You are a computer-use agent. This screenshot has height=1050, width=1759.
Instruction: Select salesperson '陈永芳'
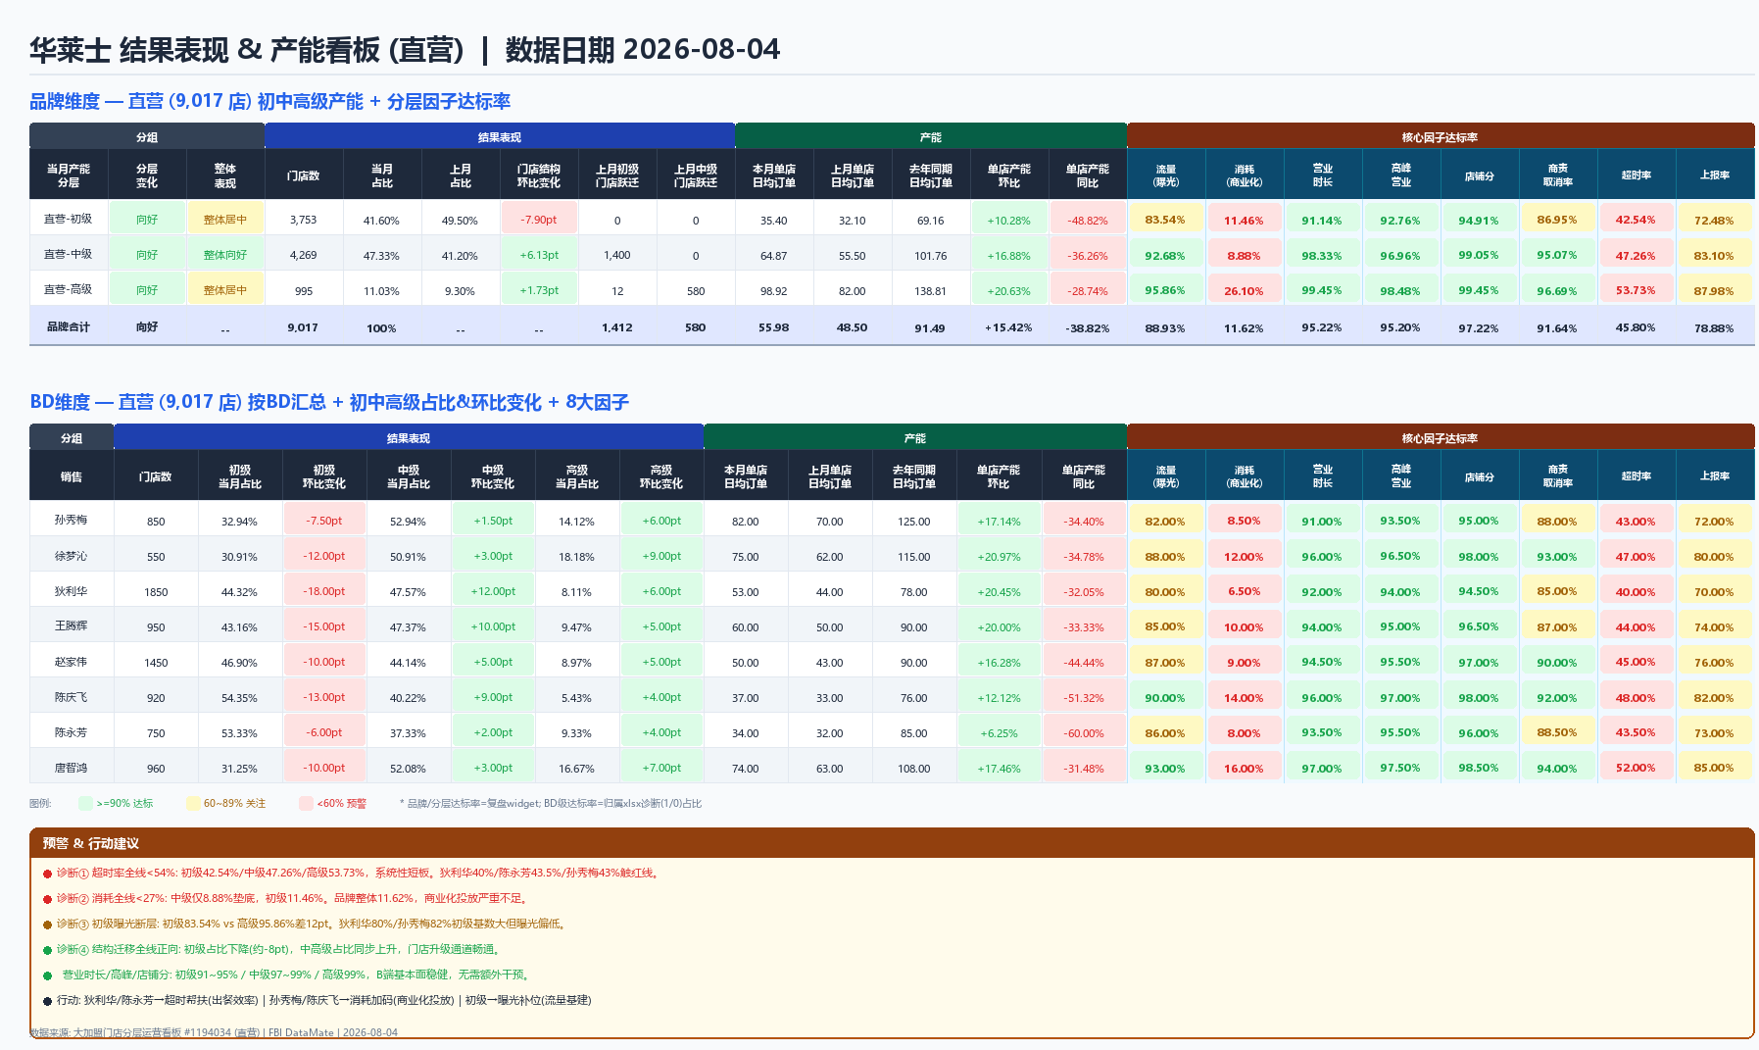click(x=72, y=732)
